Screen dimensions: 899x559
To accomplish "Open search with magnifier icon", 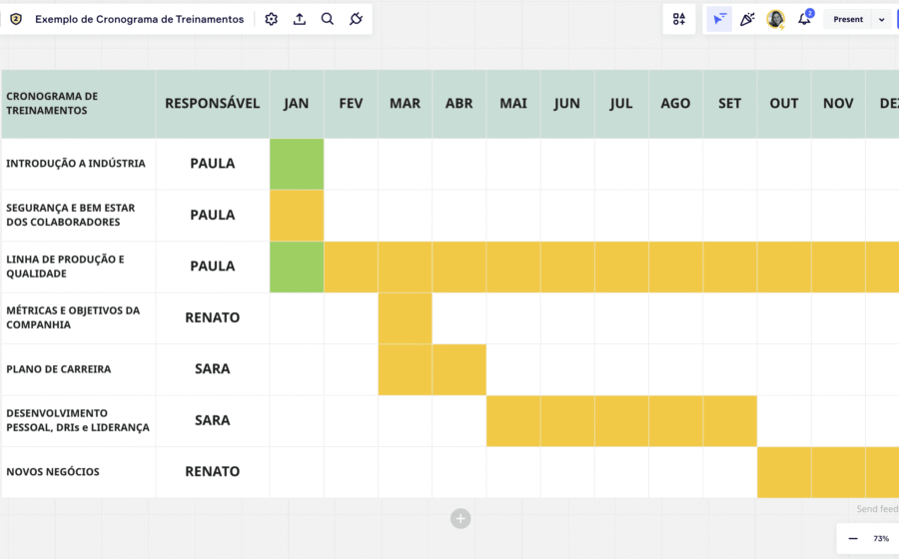I will click(328, 19).
